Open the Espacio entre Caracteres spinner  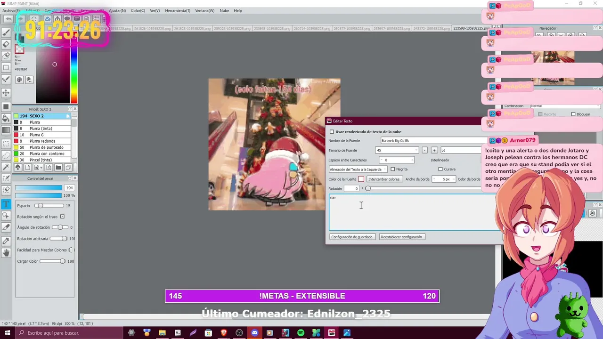[397, 160]
